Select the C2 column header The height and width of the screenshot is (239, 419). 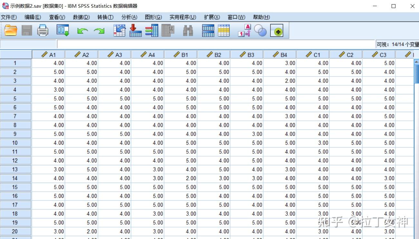(x=346, y=55)
